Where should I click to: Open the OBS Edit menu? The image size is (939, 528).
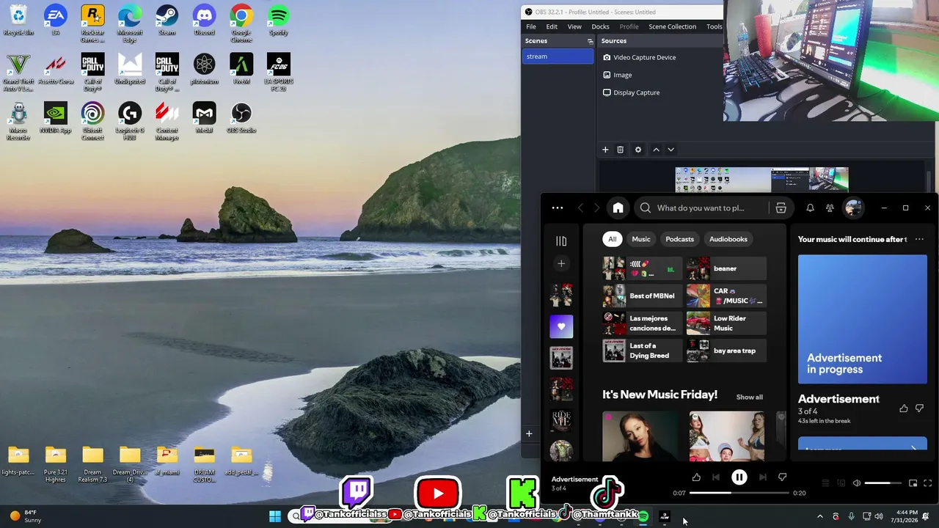(x=552, y=26)
